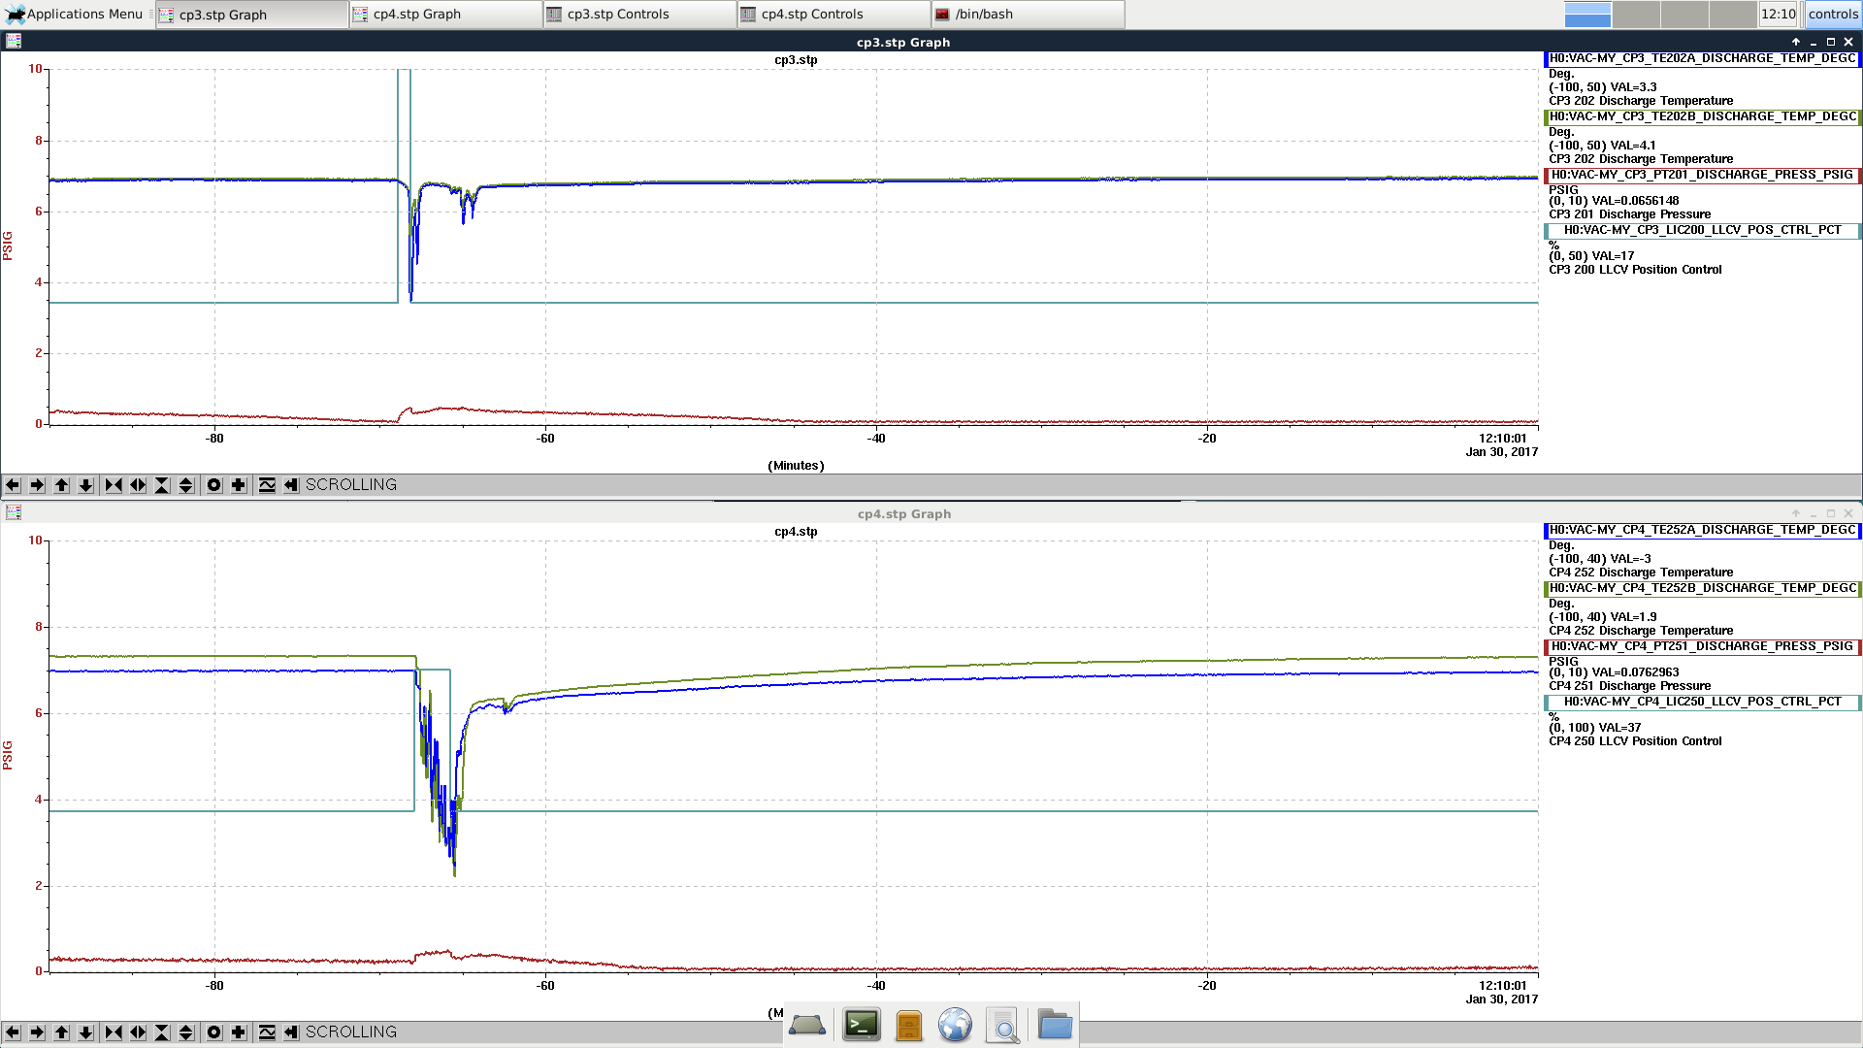Switch to the fourth workspace
The width and height of the screenshot is (1863, 1048).
point(1733,15)
